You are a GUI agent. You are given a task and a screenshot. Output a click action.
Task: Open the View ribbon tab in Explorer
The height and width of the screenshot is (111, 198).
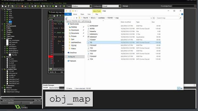89,14
